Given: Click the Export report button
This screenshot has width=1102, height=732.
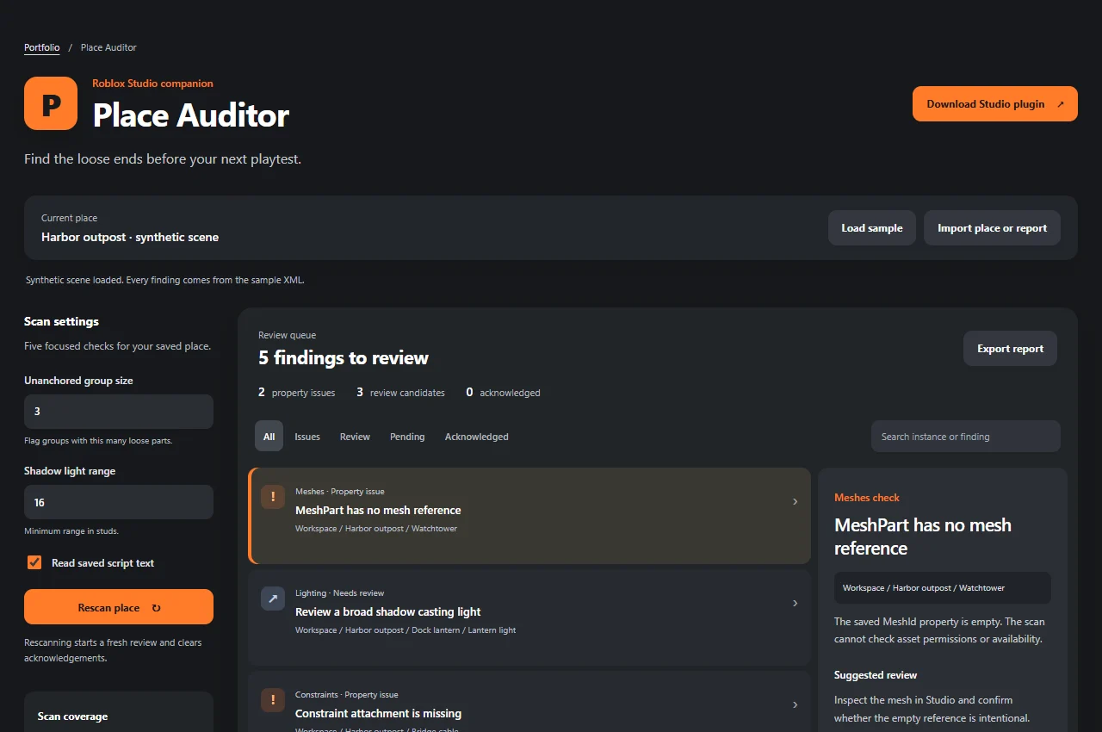Looking at the screenshot, I should tap(1010, 349).
